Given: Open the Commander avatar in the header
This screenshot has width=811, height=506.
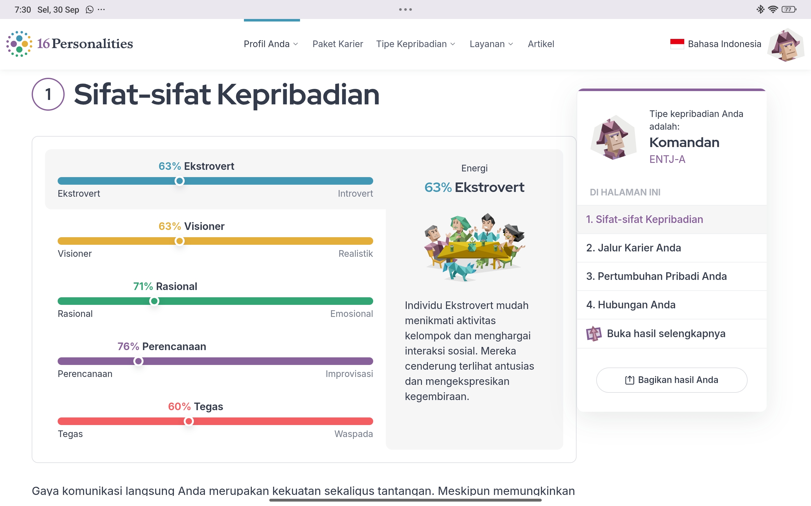Looking at the screenshot, I should tap(785, 45).
